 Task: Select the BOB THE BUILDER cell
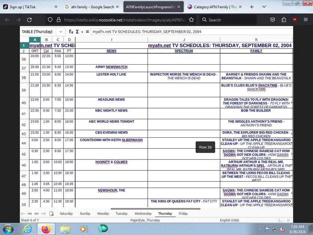click(x=256, y=114)
